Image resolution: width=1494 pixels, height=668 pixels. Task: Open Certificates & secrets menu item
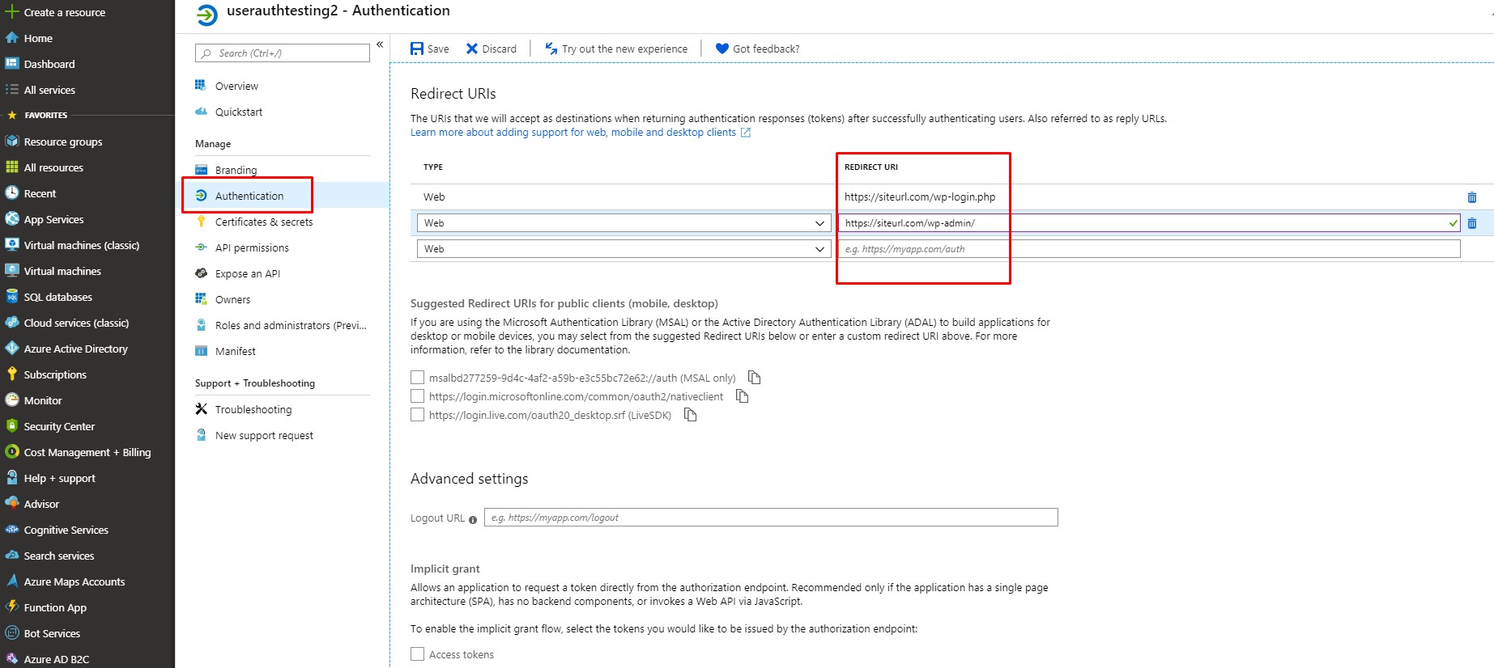[x=264, y=222]
